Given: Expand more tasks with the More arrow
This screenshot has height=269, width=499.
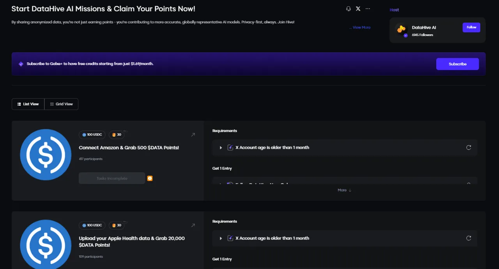Looking at the screenshot, I should tap(345, 190).
